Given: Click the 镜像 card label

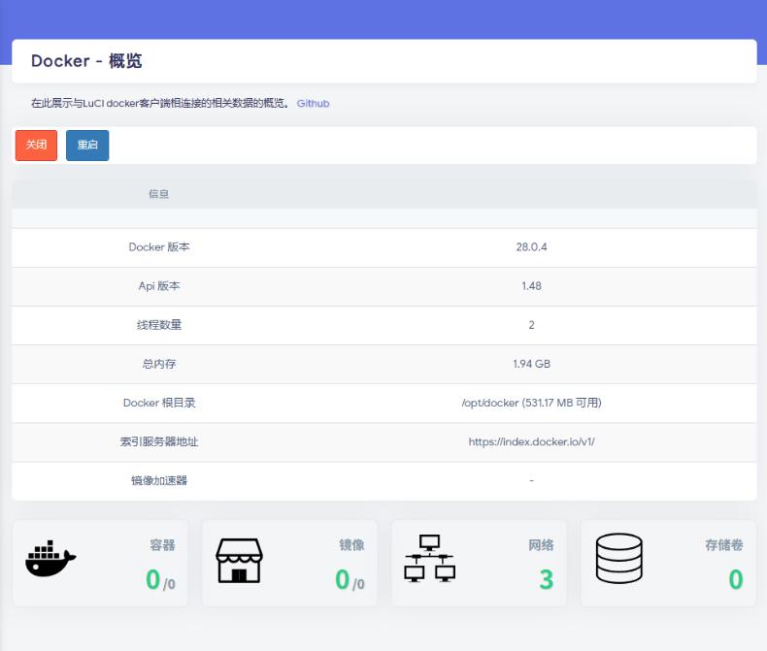Looking at the screenshot, I should [x=351, y=545].
